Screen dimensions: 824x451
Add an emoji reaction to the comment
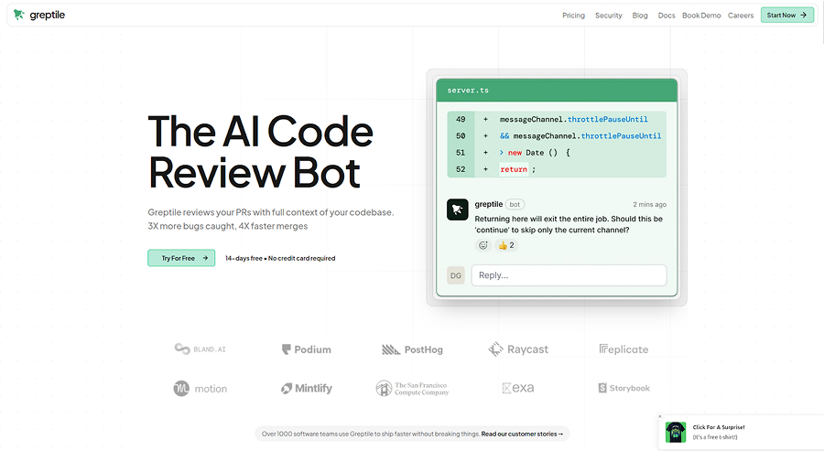[482, 245]
